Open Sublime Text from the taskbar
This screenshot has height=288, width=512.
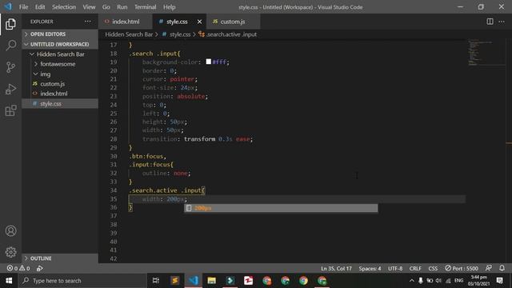[174, 281]
